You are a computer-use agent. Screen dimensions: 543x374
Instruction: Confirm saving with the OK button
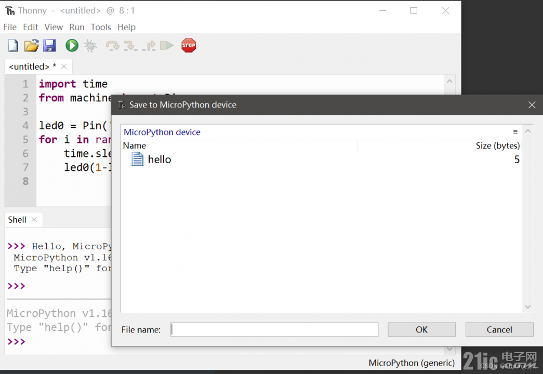pyautogui.click(x=421, y=330)
